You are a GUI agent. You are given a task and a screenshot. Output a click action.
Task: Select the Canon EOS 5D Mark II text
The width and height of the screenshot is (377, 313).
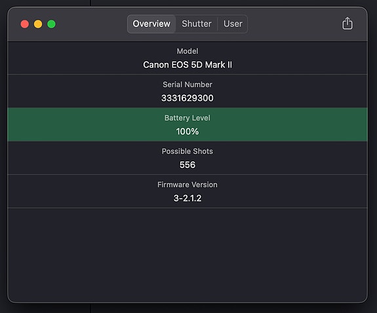click(188, 65)
